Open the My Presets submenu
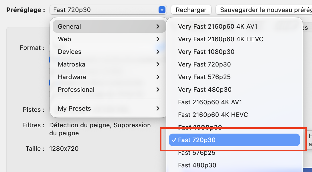This screenshot has width=312, height=172. pyautogui.click(x=109, y=109)
